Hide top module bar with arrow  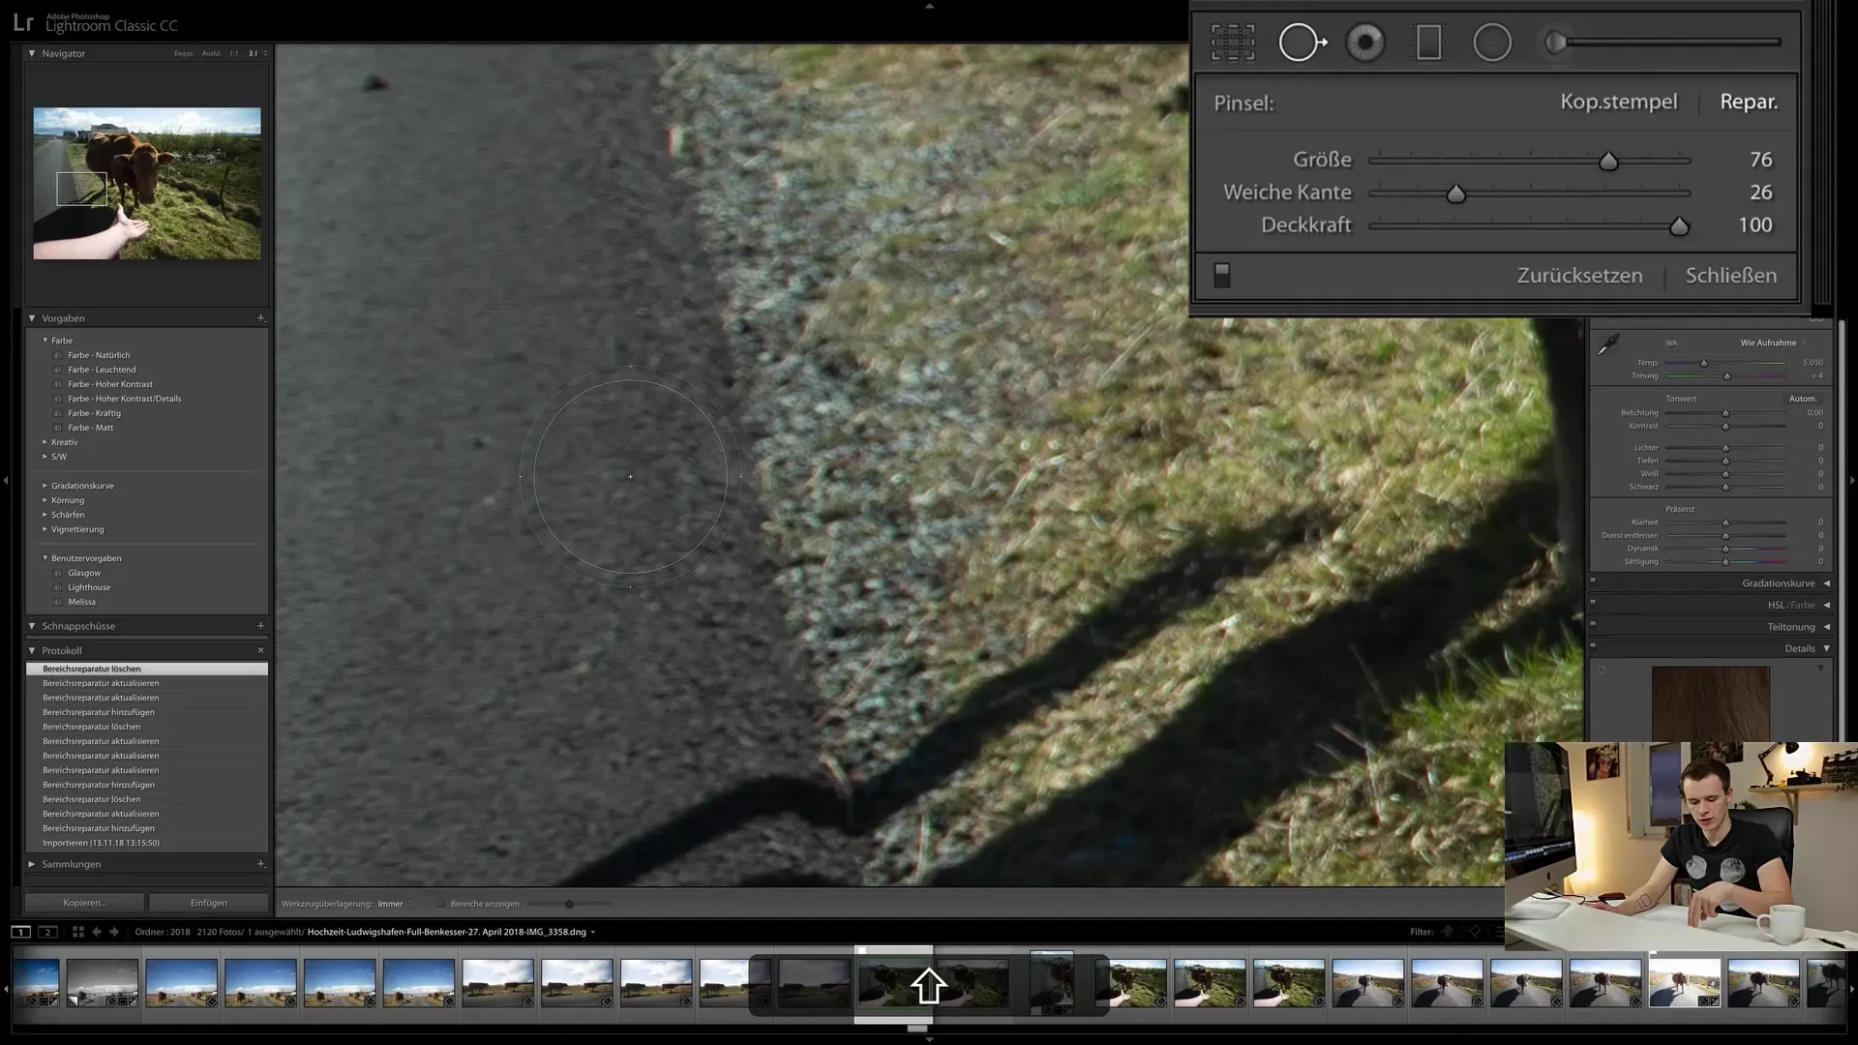click(929, 6)
